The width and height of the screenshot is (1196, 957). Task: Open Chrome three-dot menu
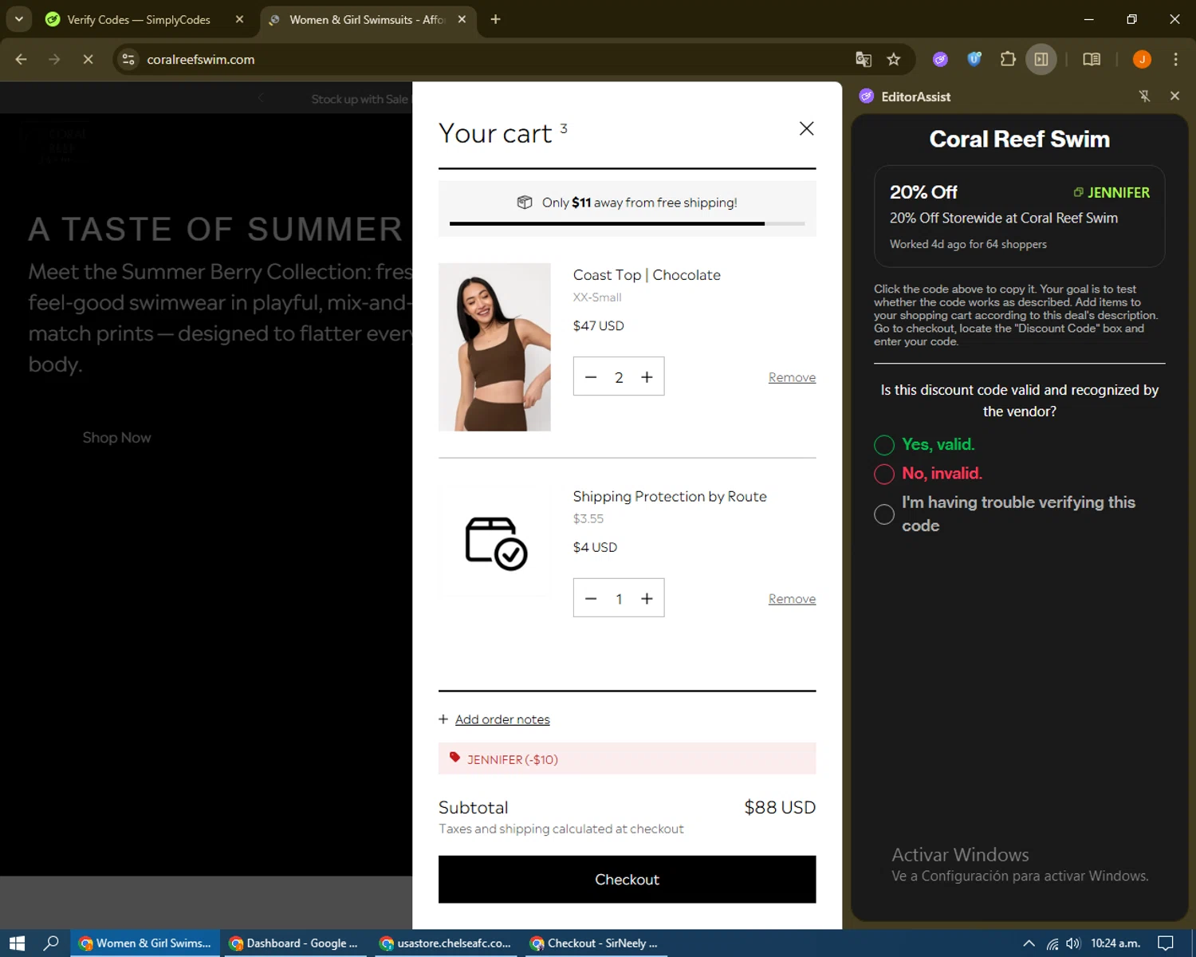[x=1175, y=59]
